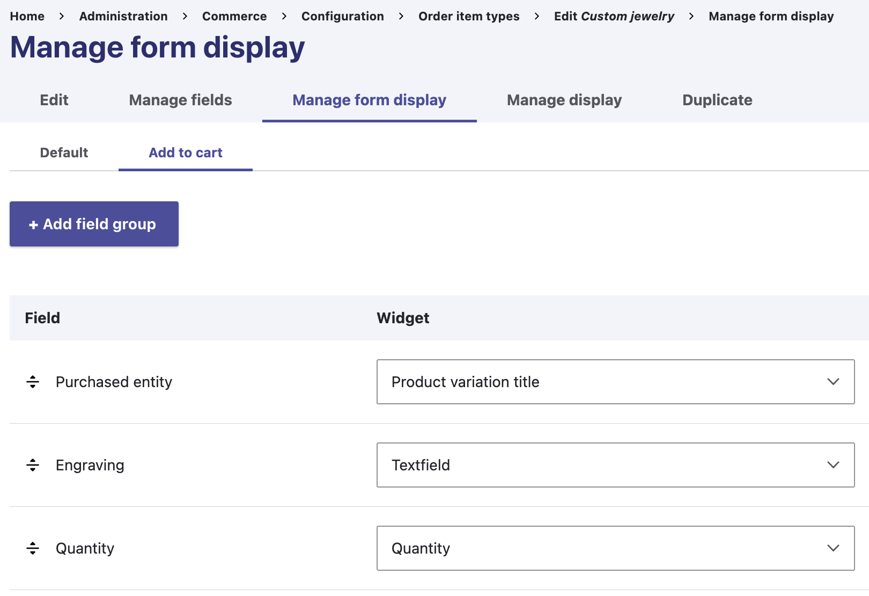Viewport: 869px width, 596px height.
Task: Click the Manage form display page heading
Action: click(157, 47)
